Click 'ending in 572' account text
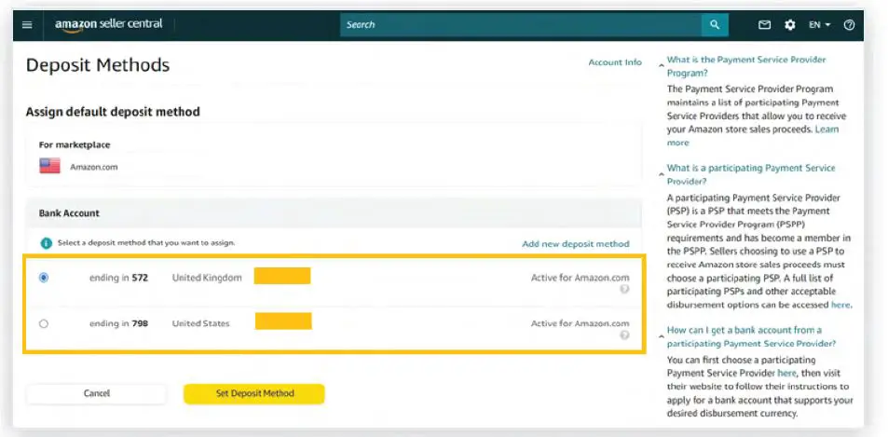 [x=118, y=278]
